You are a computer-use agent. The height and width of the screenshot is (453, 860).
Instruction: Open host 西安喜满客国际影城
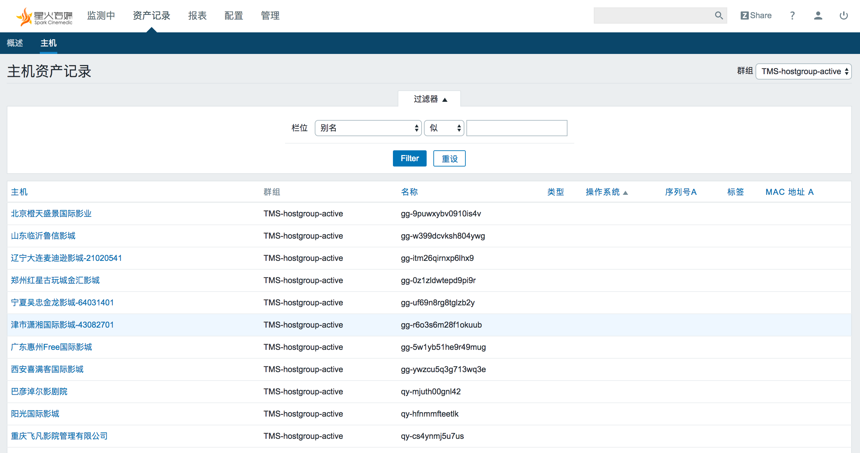[47, 369]
